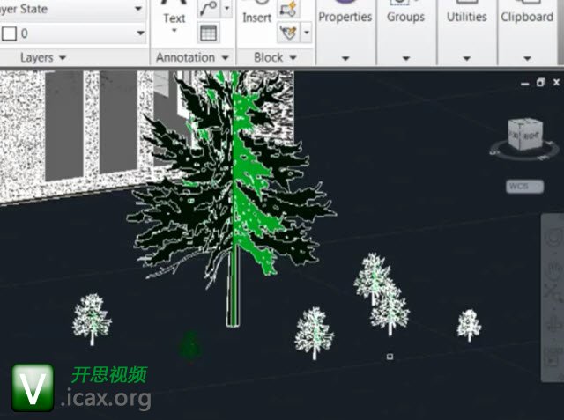Select the Text annotation tool
The height and width of the screenshot is (420, 564).
click(174, 17)
